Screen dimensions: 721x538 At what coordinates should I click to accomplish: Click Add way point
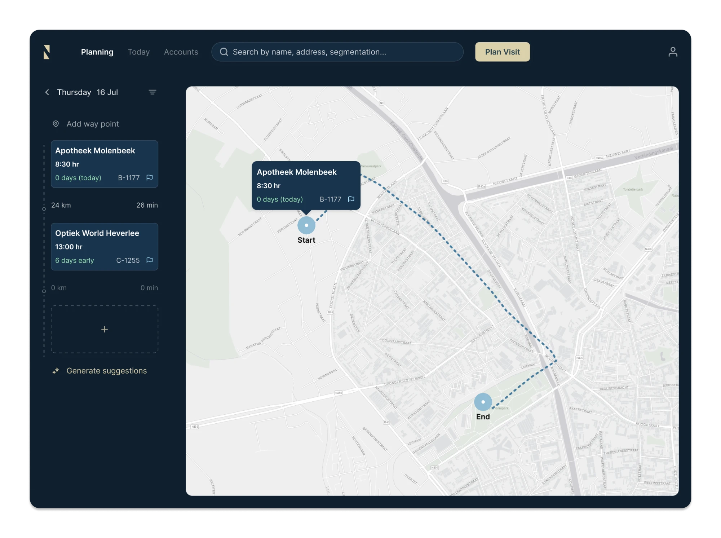tap(93, 124)
